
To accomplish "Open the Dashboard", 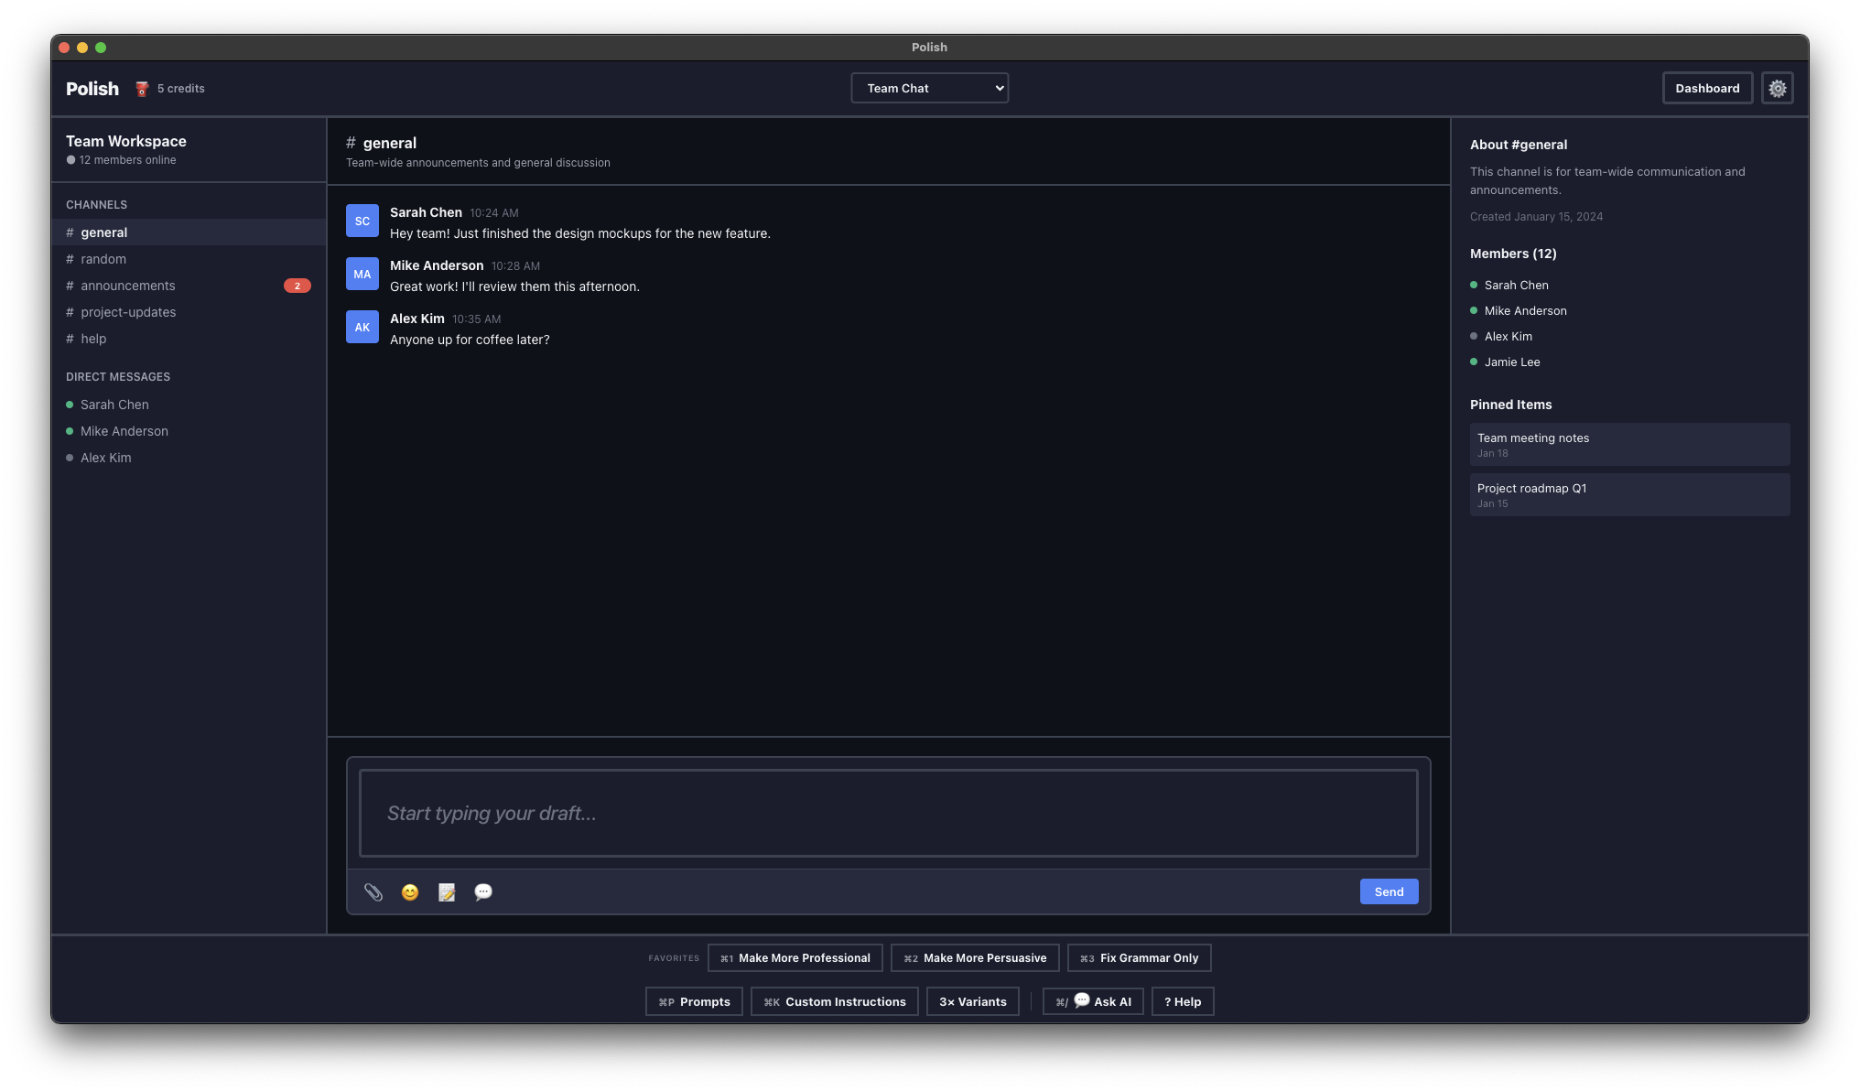I will click(x=1707, y=88).
